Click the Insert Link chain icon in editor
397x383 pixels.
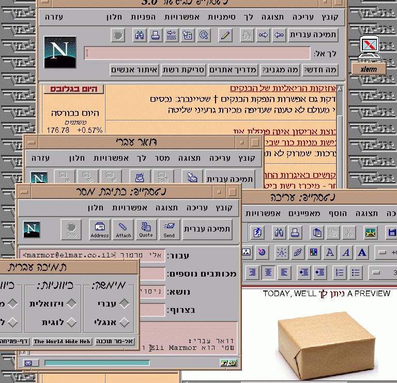(x=297, y=252)
